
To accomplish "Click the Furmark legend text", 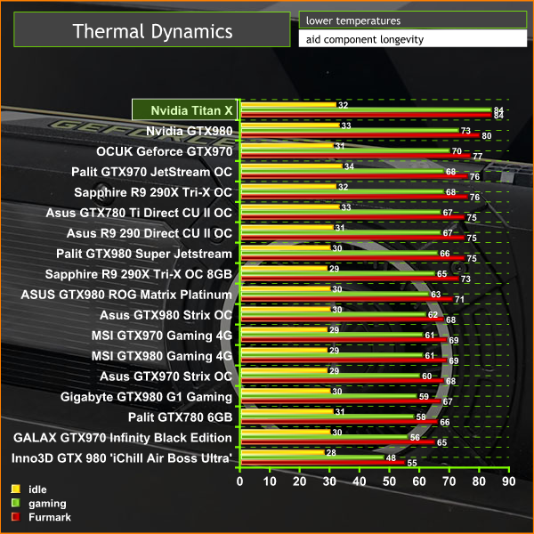I will (x=50, y=517).
